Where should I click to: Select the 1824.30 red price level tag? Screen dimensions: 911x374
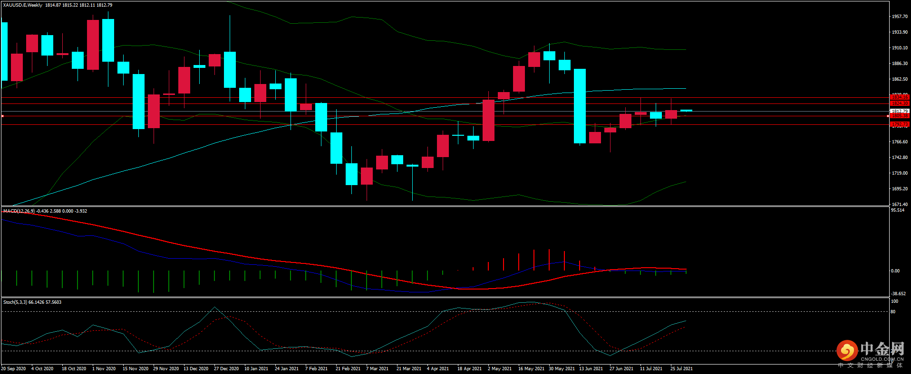(x=899, y=103)
